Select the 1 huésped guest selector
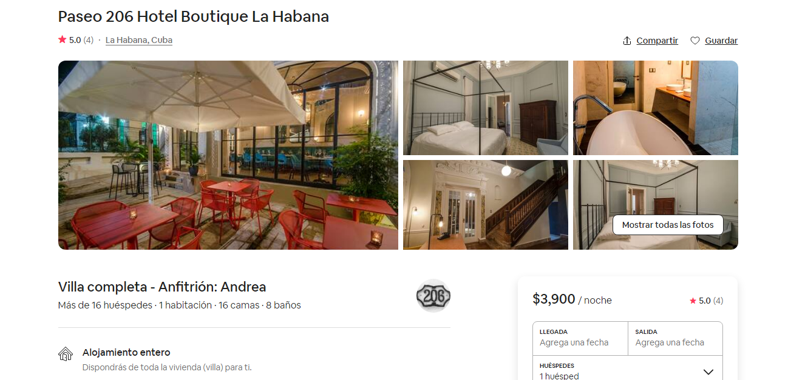805x380 pixels. coord(628,370)
